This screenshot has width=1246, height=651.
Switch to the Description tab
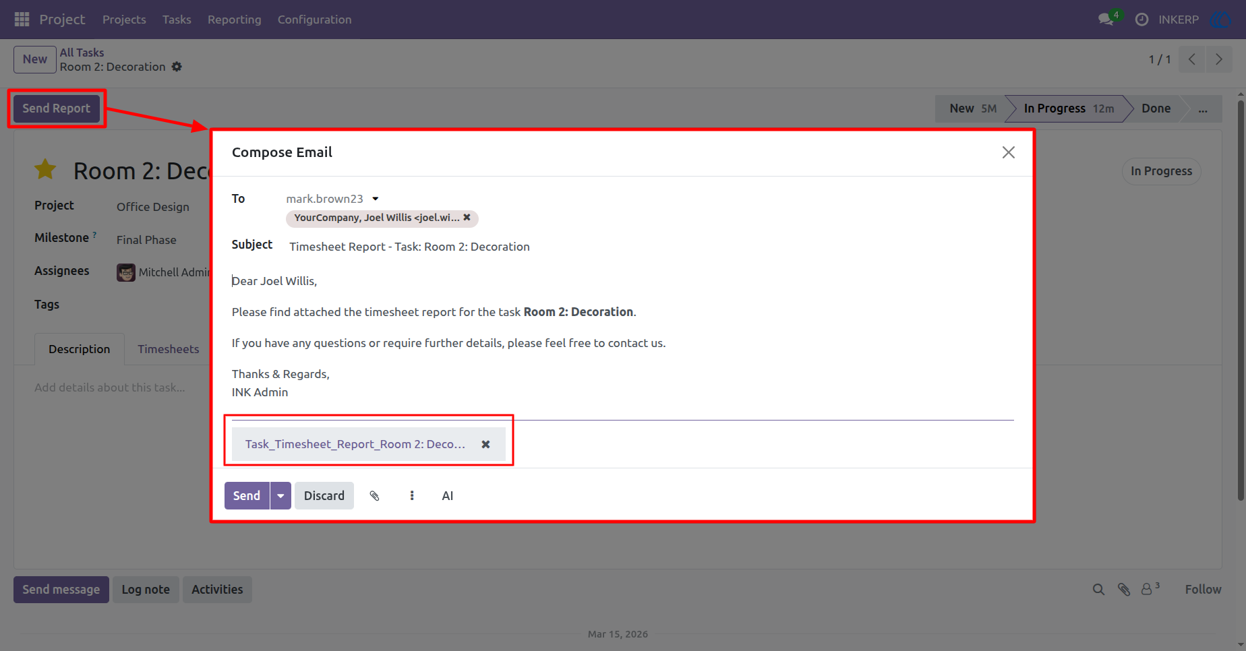(80, 349)
